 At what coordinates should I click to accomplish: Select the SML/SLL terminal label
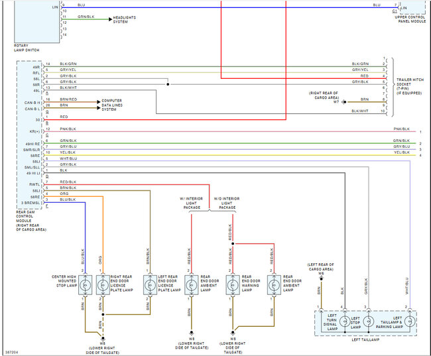tap(32, 168)
